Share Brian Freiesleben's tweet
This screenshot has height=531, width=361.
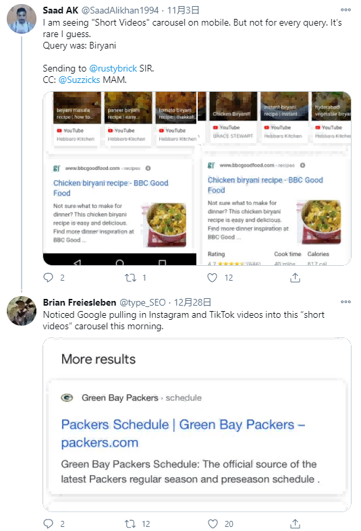coord(295,524)
